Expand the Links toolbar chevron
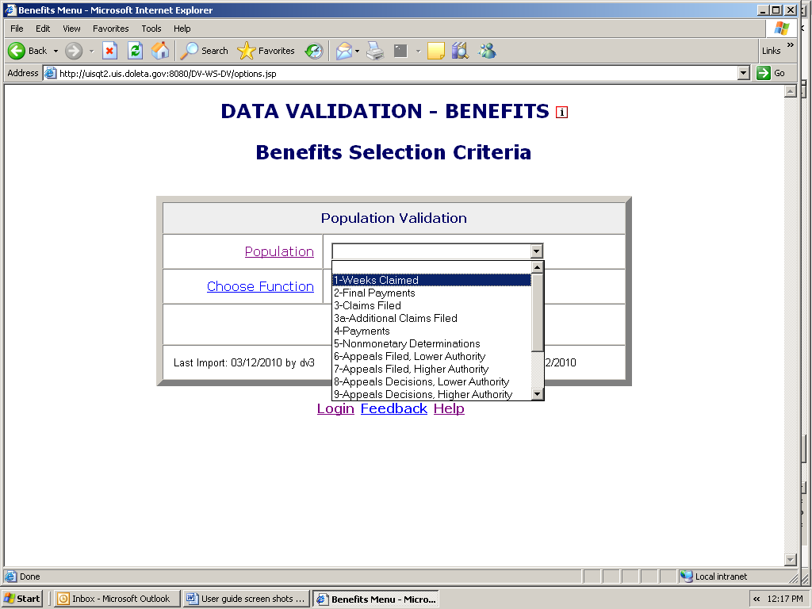Viewport: 812px width, 609px height. 791,45
